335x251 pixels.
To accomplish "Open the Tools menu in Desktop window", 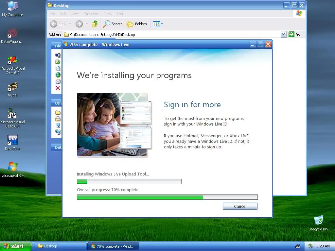I will [108, 13].
